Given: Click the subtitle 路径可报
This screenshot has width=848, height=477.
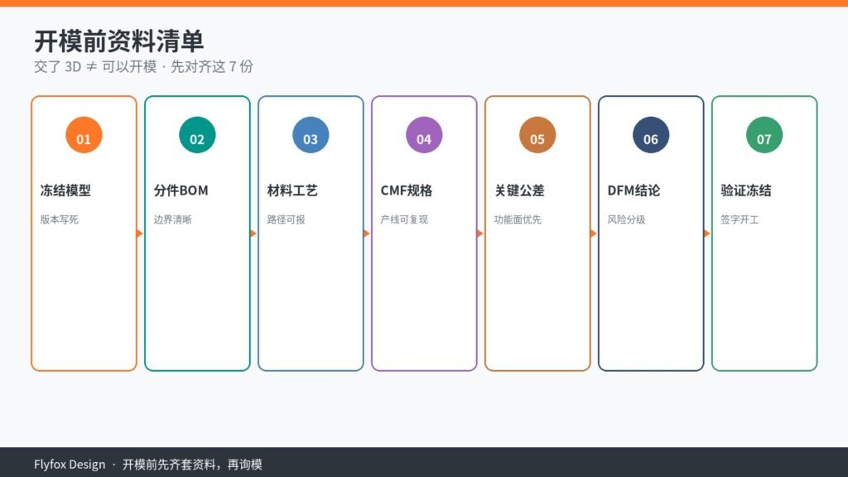Looking at the screenshot, I should point(286,219).
